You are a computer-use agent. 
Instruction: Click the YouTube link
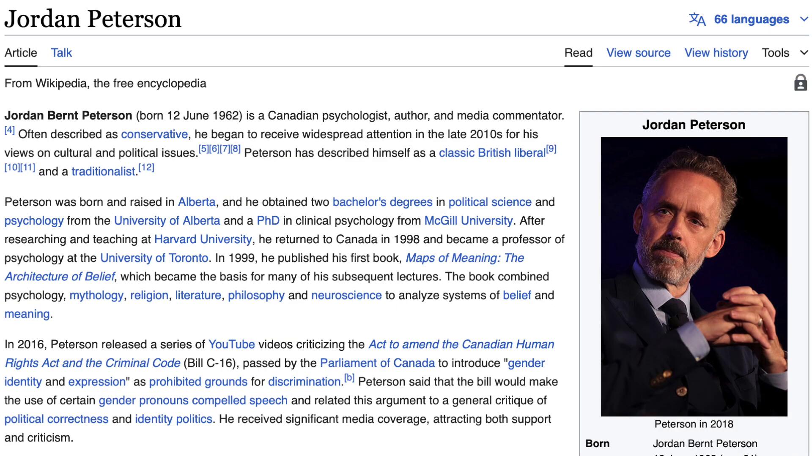pos(231,345)
